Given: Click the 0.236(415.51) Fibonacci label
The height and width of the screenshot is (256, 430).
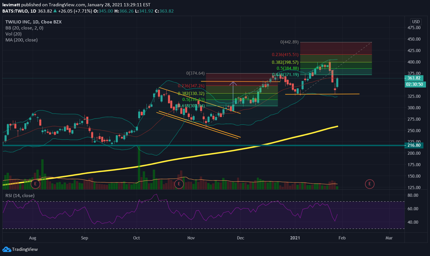Looking at the screenshot, I should 285,55.
